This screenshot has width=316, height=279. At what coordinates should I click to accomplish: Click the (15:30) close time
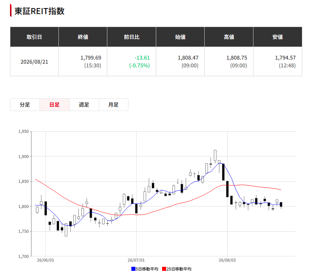click(x=93, y=65)
